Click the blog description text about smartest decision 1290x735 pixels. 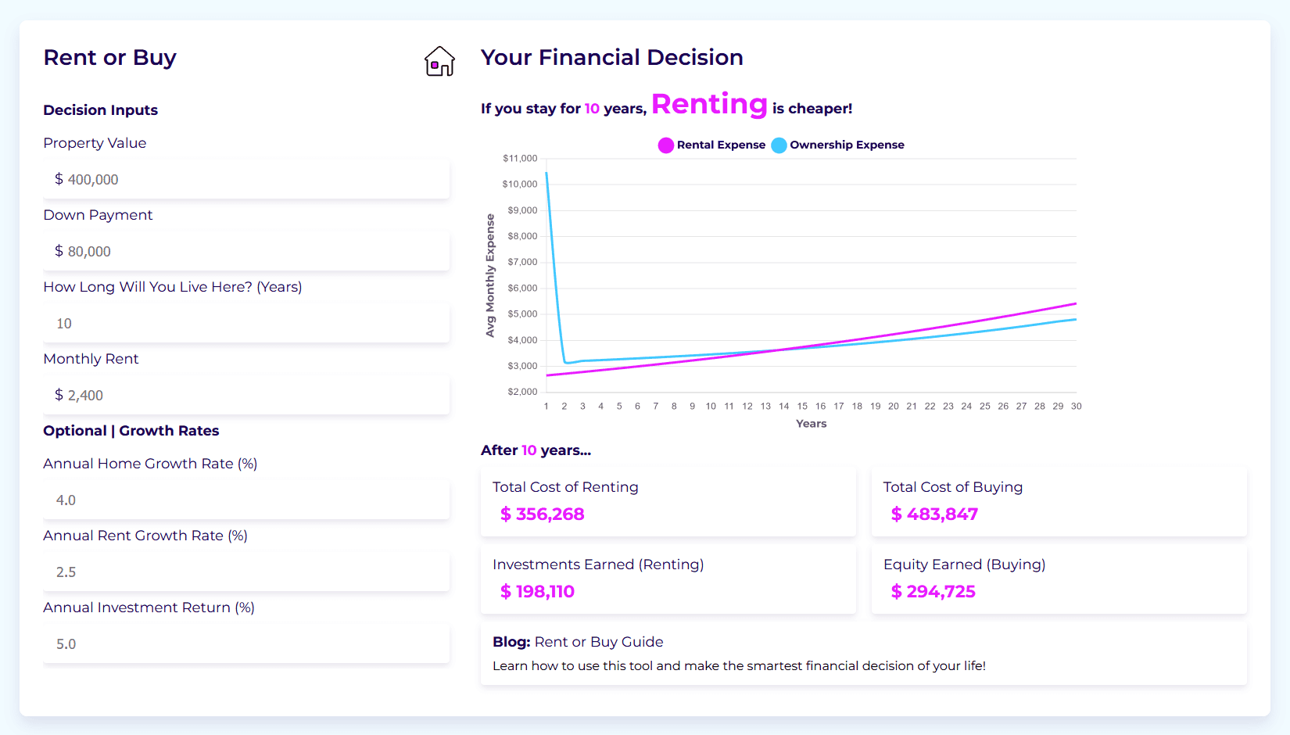(x=739, y=666)
